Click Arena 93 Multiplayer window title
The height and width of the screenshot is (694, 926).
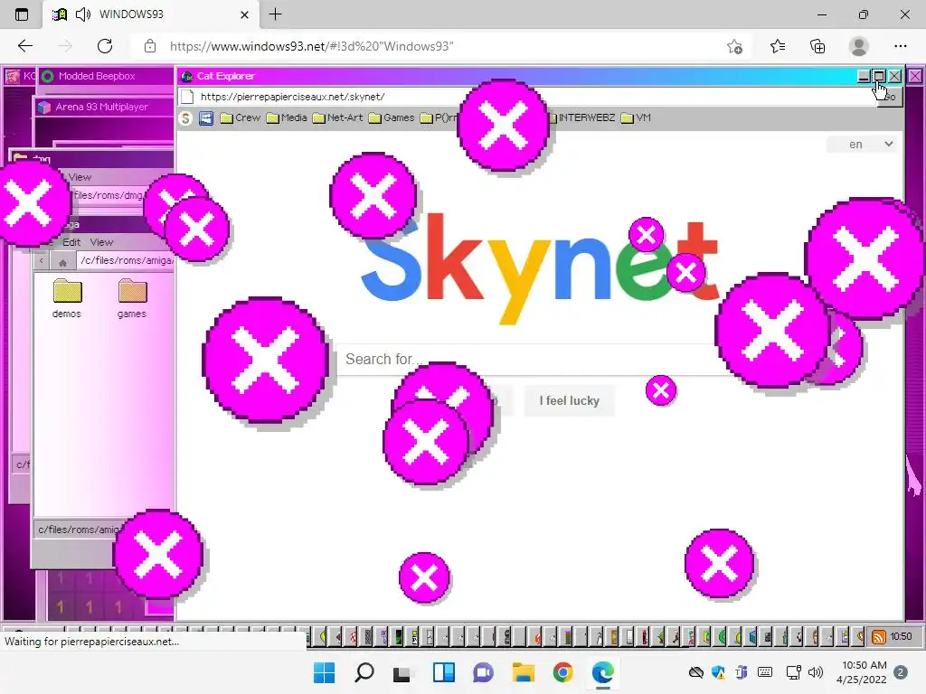(101, 108)
